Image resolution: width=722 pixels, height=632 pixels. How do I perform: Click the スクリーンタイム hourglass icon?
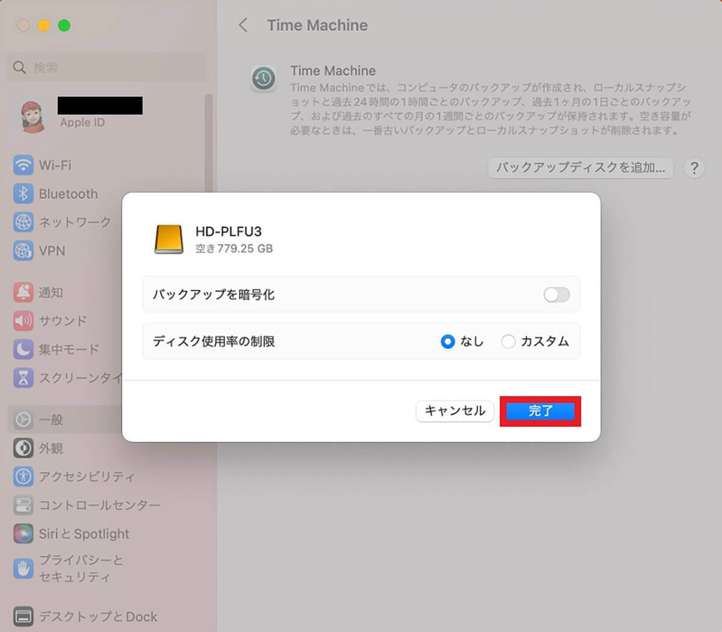pyautogui.click(x=23, y=378)
